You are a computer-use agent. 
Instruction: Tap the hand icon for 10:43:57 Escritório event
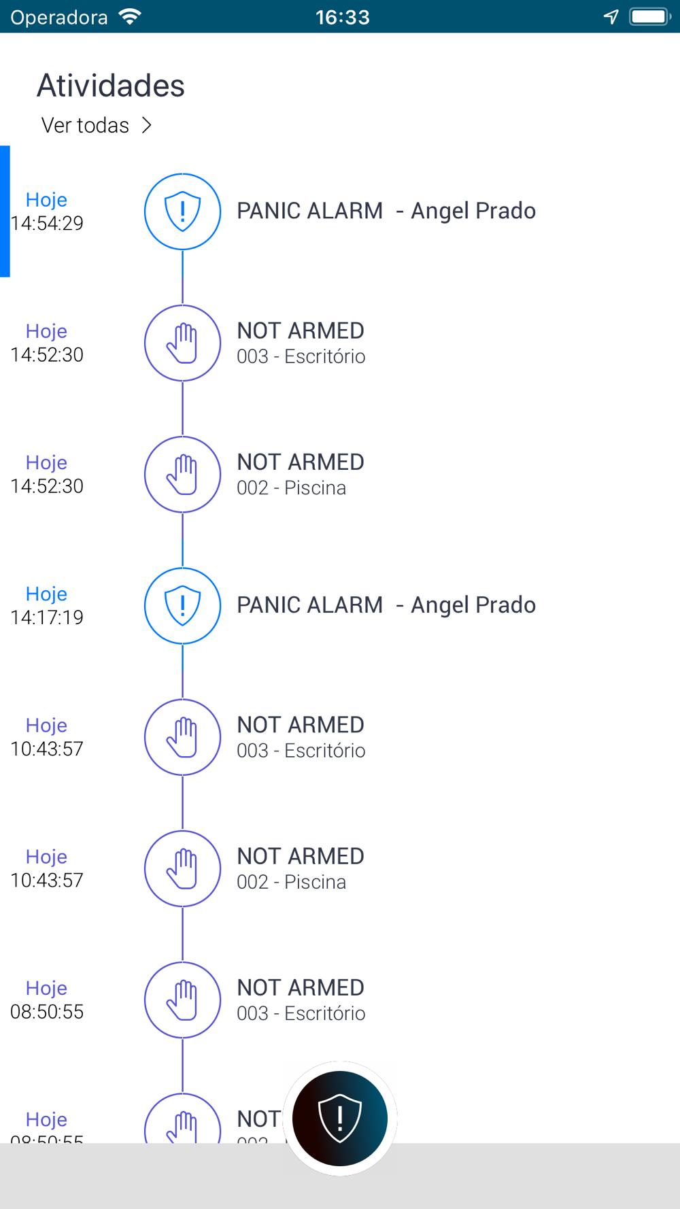tap(182, 737)
